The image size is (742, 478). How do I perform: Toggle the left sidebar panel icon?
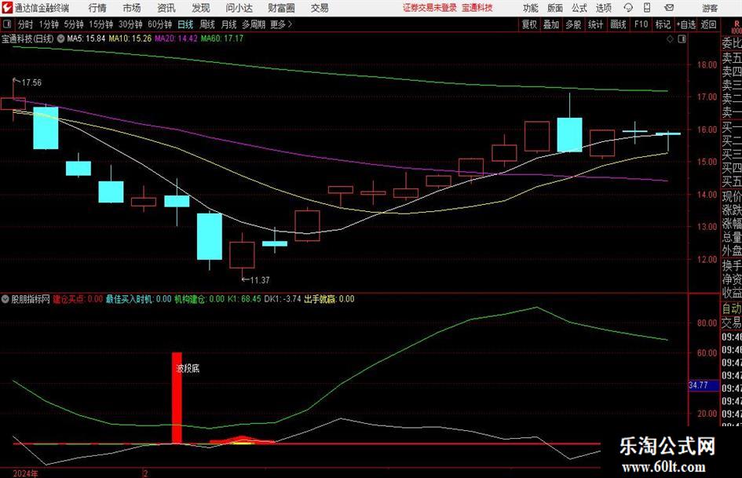[6, 24]
